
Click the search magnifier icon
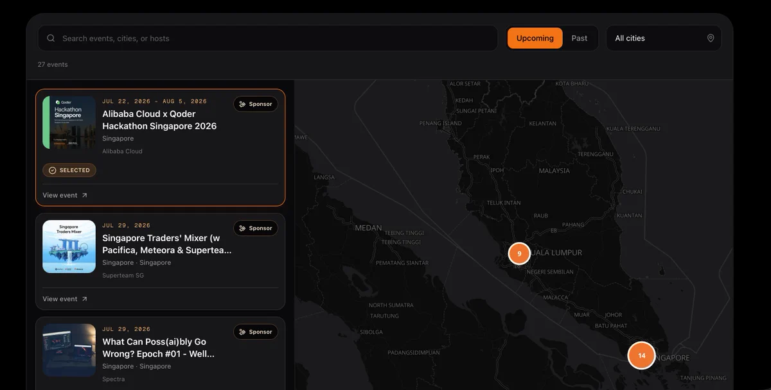51,38
